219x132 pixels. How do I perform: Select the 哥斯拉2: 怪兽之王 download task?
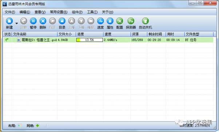tap(108, 40)
